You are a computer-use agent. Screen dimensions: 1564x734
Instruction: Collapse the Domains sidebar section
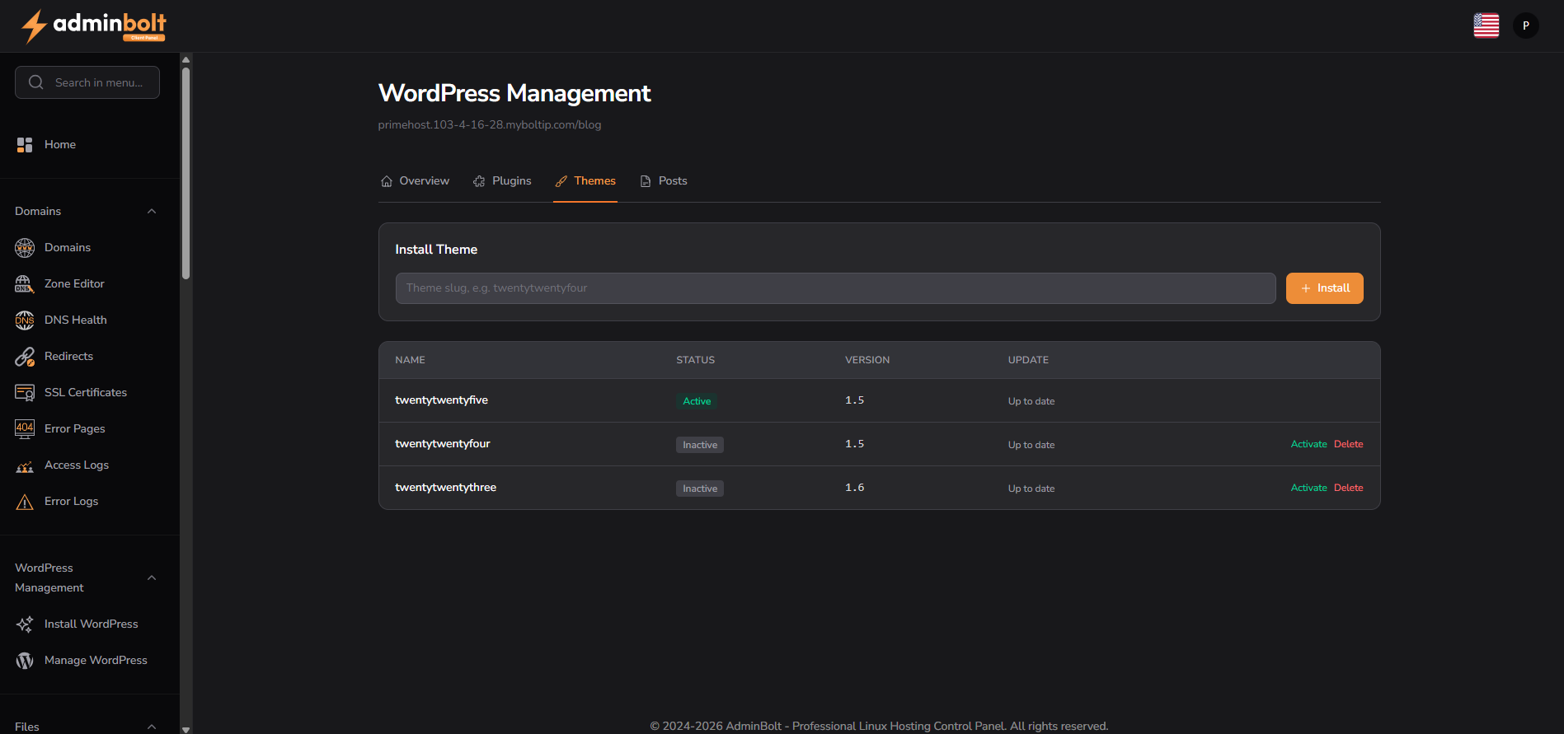[152, 211]
